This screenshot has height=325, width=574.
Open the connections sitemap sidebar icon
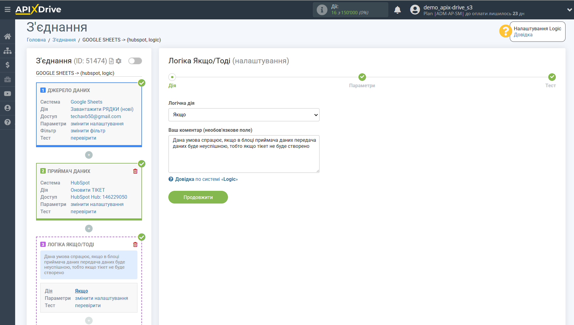[x=8, y=51]
